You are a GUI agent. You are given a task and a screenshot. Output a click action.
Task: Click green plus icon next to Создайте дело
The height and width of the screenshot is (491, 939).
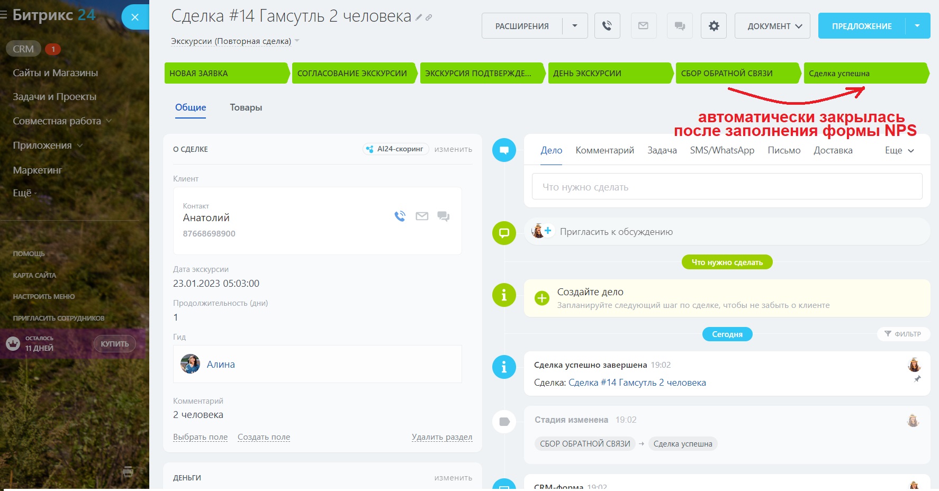pyautogui.click(x=542, y=298)
